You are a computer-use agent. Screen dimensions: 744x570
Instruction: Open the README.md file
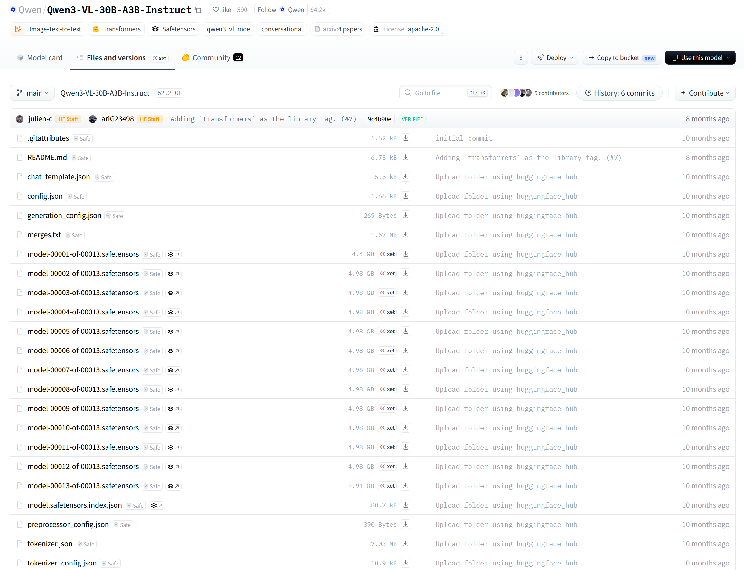point(47,157)
